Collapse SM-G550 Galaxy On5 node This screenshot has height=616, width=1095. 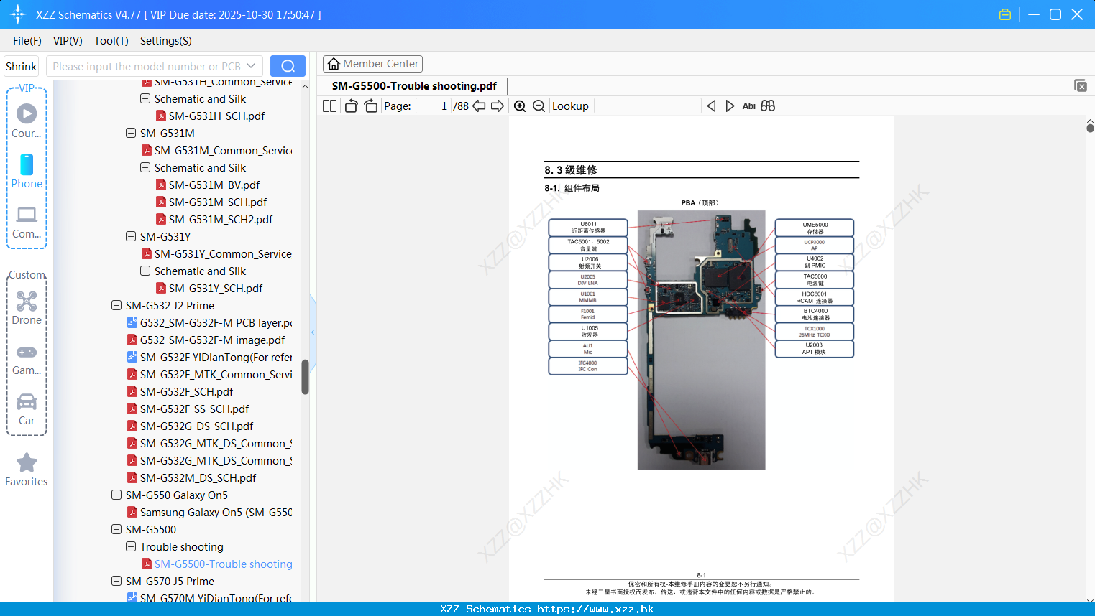116,495
